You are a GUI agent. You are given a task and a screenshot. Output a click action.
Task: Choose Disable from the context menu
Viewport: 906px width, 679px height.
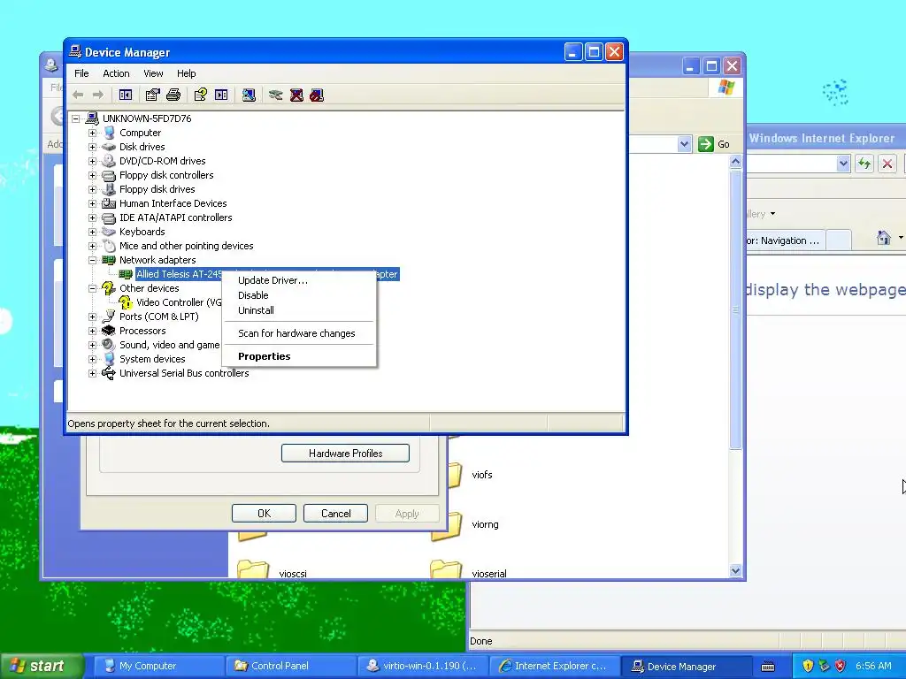pos(299,295)
